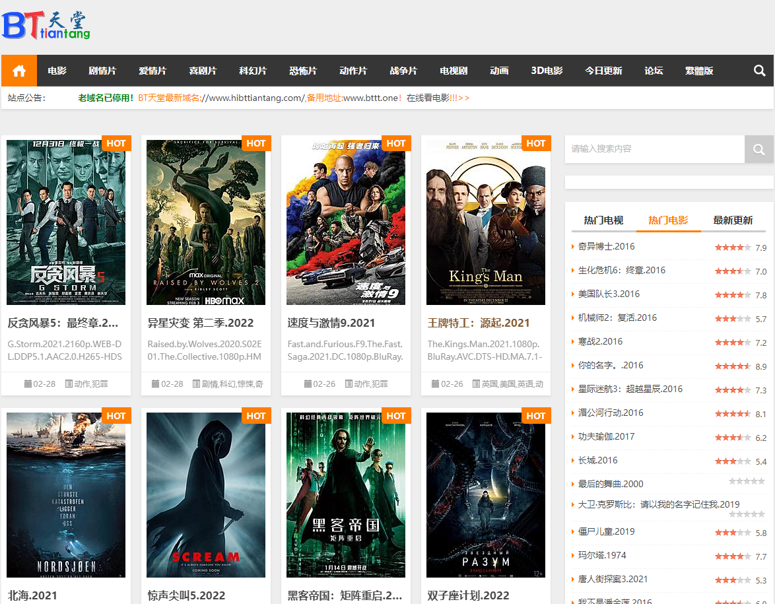Click genre list icon beside 剧情,科幻,惊悚
Image resolution: width=775 pixels, height=604 pixels.
(196, 384)
